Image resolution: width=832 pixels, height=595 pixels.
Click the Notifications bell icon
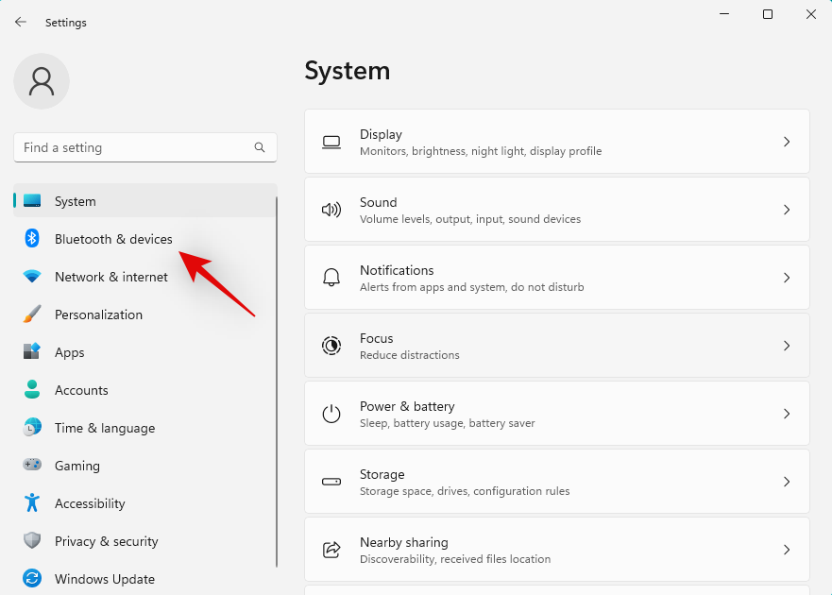pyautogui.click(x=331, y=278)
